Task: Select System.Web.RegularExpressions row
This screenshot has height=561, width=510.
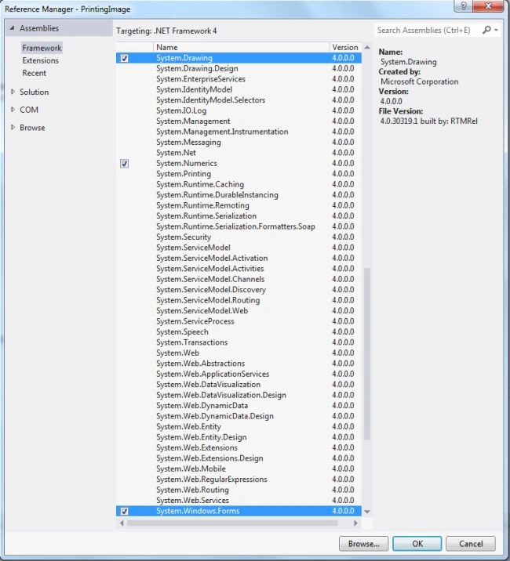Action: [239, 479]
